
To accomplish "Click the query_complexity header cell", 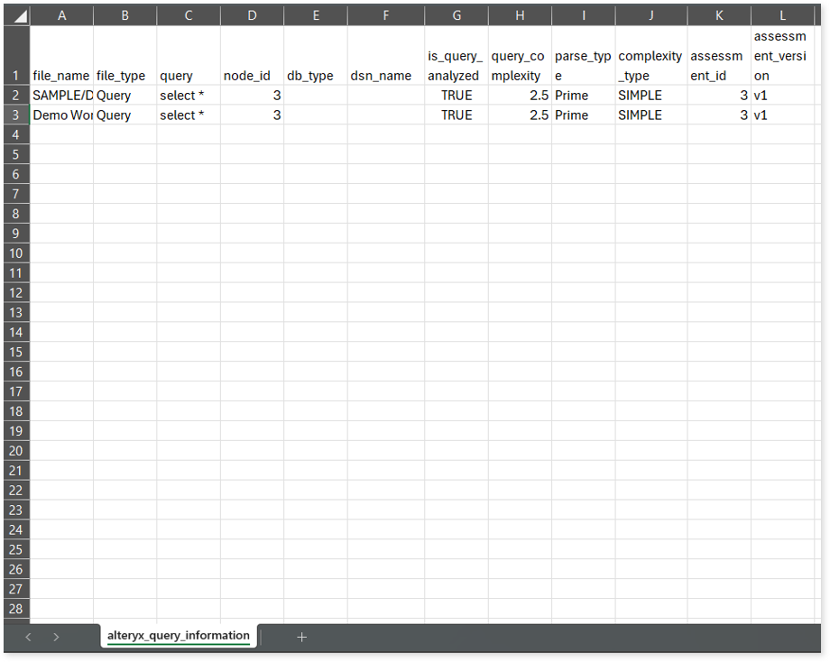I will 520,66.
